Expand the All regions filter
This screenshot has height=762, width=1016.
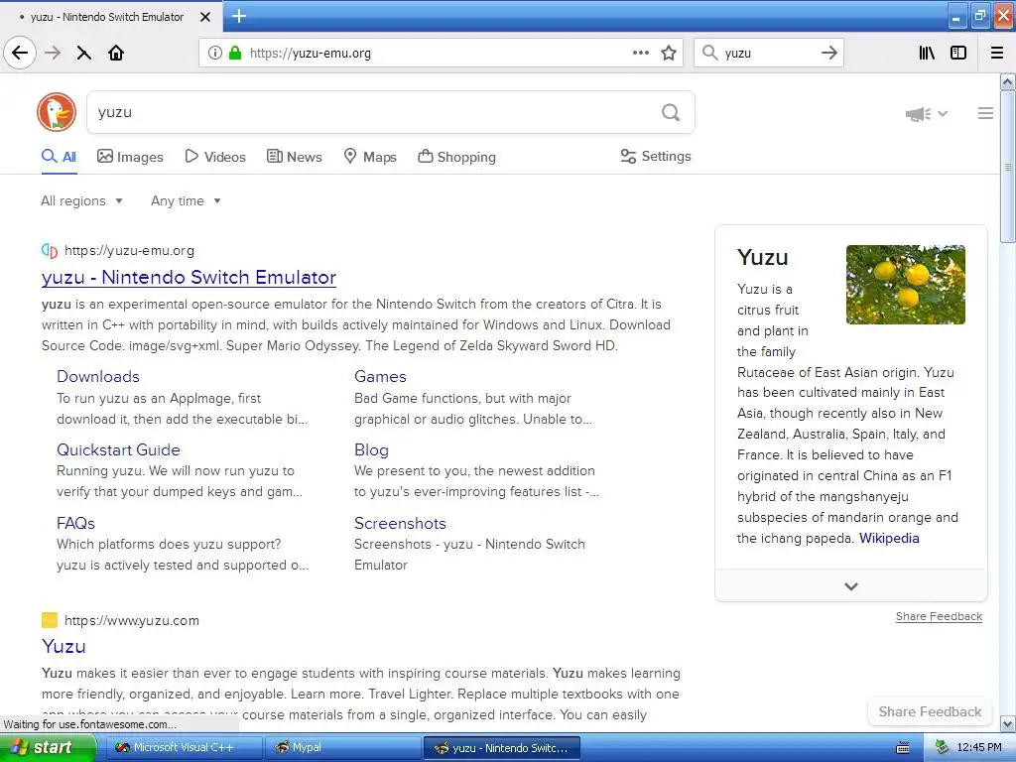point(81,200)
